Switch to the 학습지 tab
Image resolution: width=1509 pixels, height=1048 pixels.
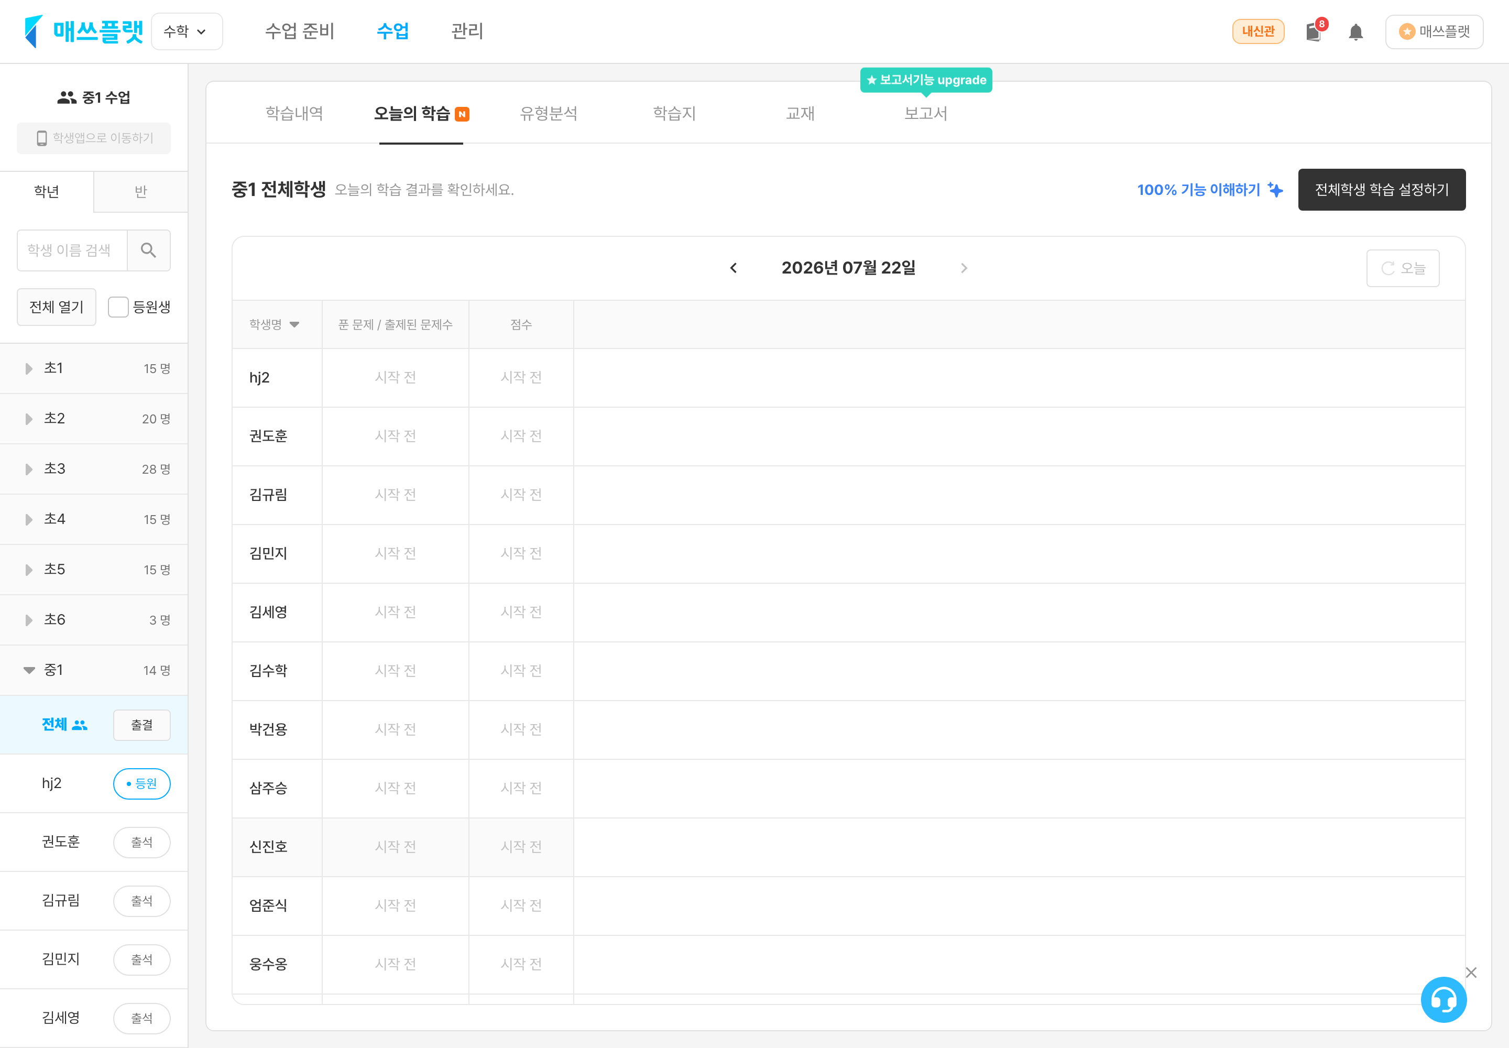pos(674,114)
